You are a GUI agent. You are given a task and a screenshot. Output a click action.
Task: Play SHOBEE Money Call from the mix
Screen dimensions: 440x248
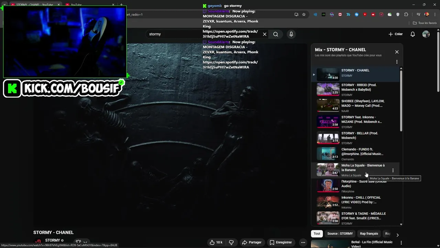pyautogui.click(x=355, y=106)
